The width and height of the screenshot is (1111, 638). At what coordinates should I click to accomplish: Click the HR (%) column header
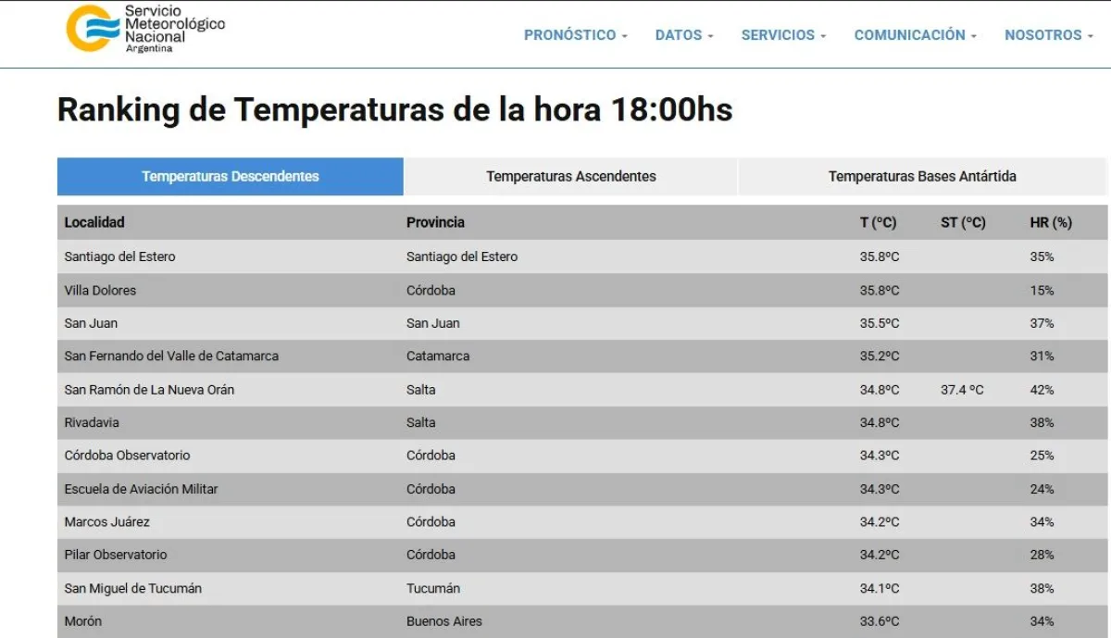coord(1050,222)
